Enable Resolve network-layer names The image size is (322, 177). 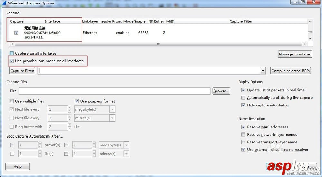pyautogui.click(x=243, y=134)
